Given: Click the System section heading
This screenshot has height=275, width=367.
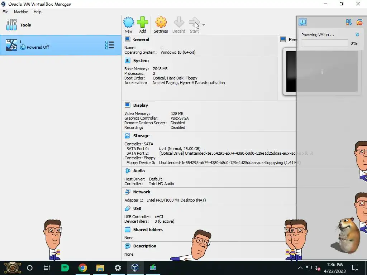Looking at the screenshot, I should [x=141, y=61].
